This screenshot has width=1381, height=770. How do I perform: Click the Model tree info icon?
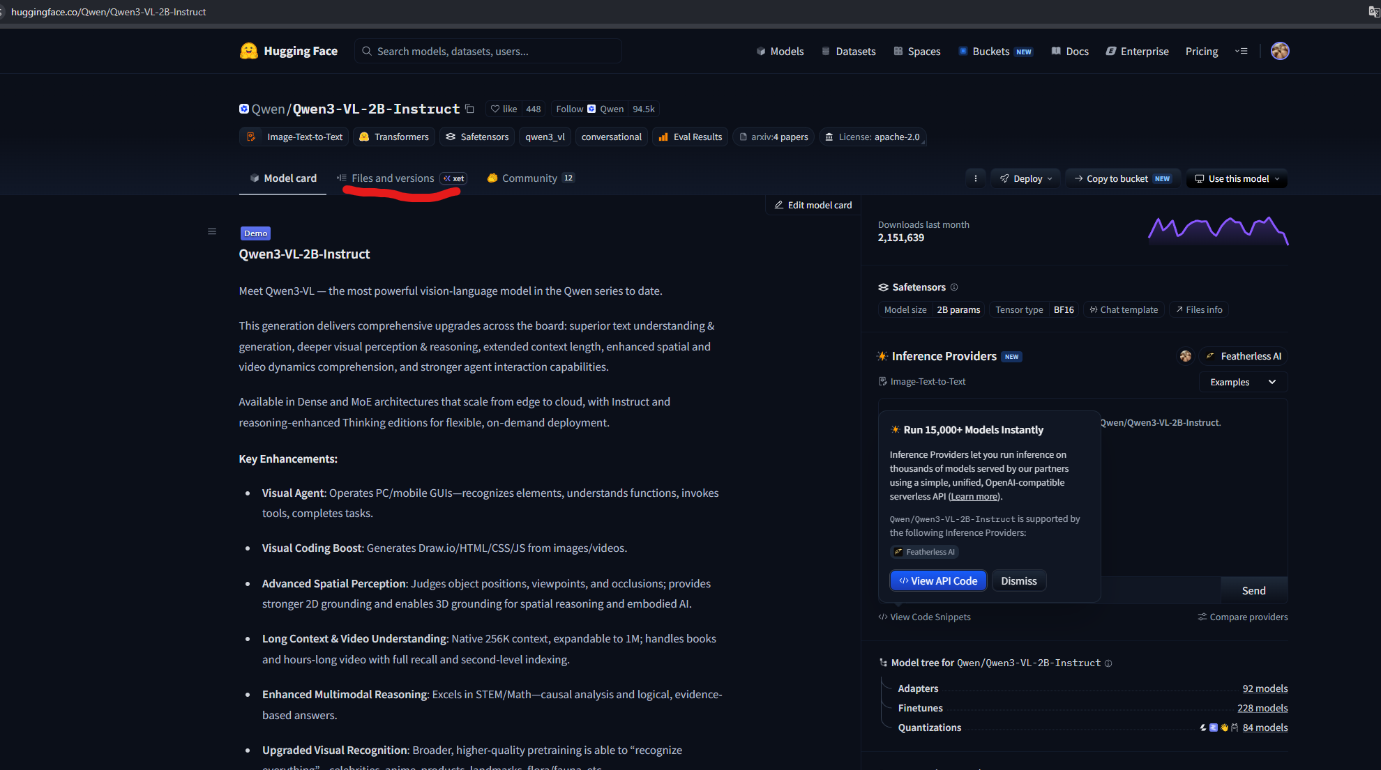pyautogui.click(x=1108, y=663)
